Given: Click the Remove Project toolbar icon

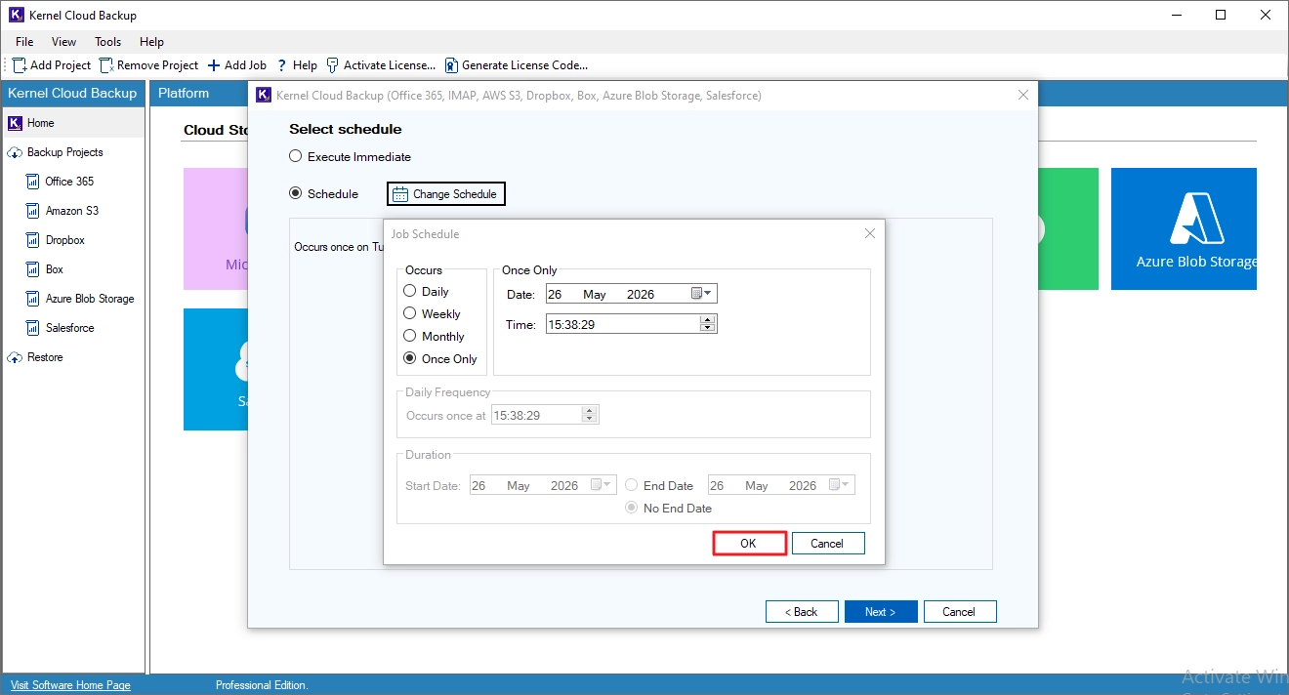Looking at the screenshot, I should pyautogui.click(x=106, y=65).
